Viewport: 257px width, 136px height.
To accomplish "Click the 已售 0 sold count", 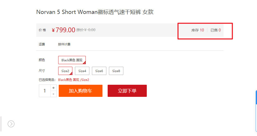I will [216, 30].
